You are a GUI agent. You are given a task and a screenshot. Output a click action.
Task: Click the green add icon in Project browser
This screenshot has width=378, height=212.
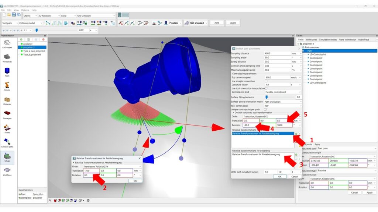(x=21, y=39)
